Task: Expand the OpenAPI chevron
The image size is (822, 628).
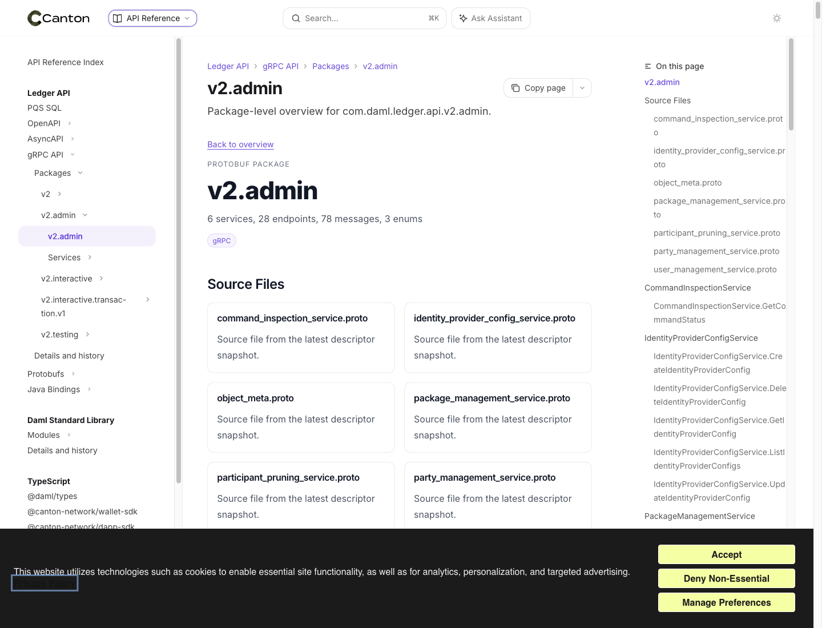Action: click(x=70, y=123)
